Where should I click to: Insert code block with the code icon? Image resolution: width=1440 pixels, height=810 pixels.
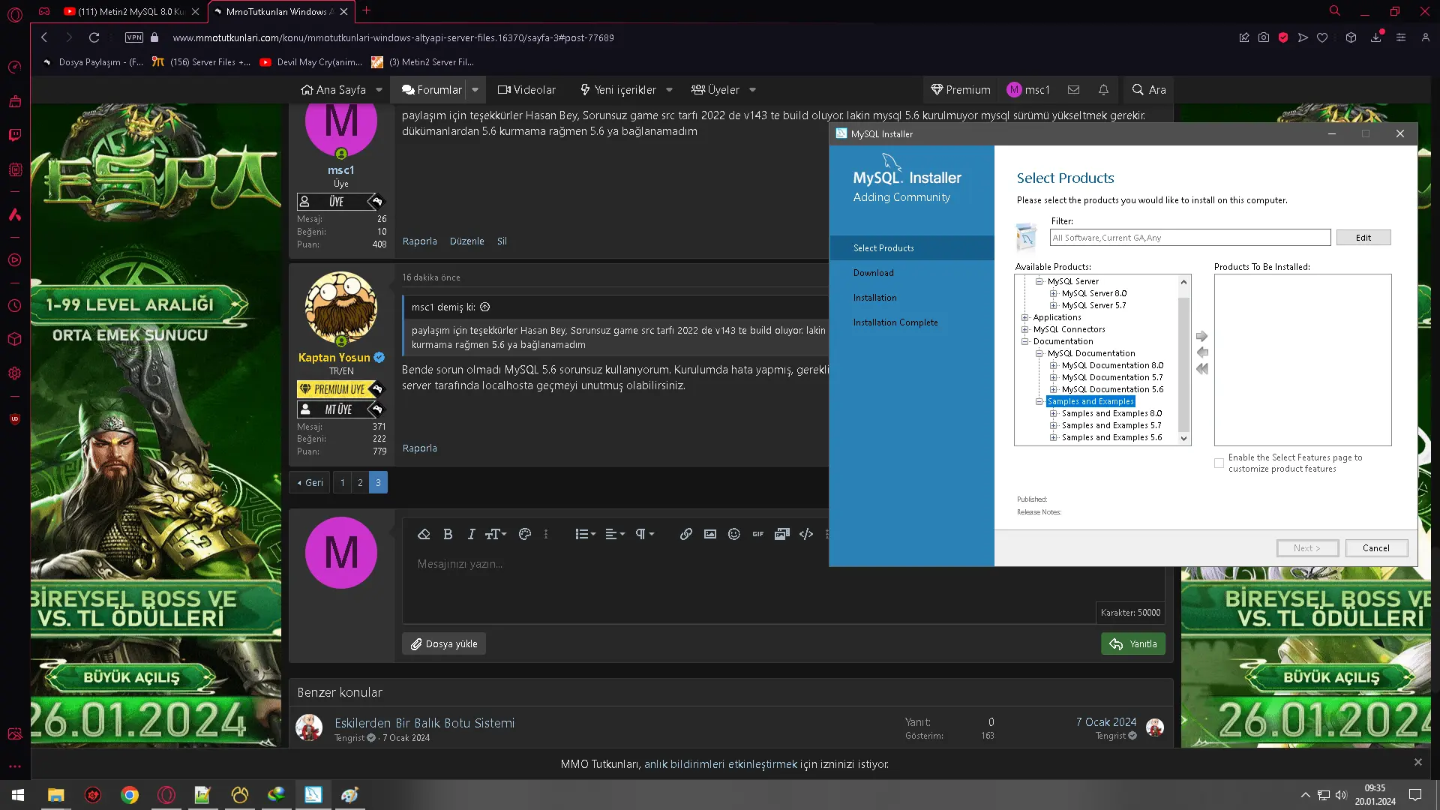tap(806, 534)
